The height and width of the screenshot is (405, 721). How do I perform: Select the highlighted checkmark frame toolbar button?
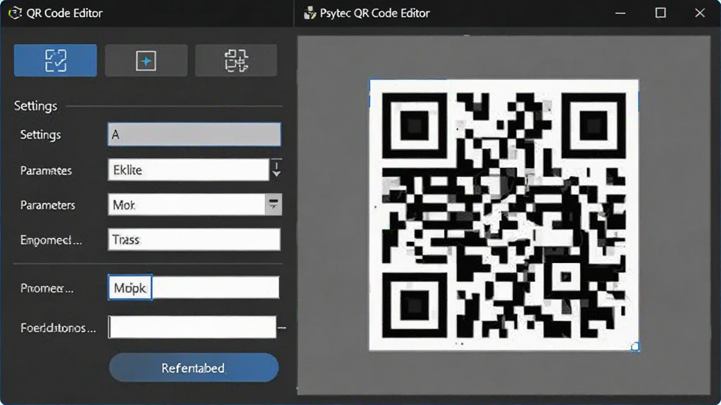click(x=55, y=60)
